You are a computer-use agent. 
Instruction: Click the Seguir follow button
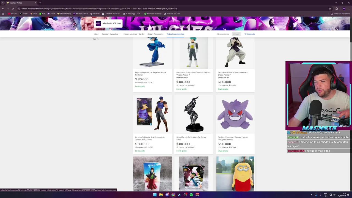point(236,34)
